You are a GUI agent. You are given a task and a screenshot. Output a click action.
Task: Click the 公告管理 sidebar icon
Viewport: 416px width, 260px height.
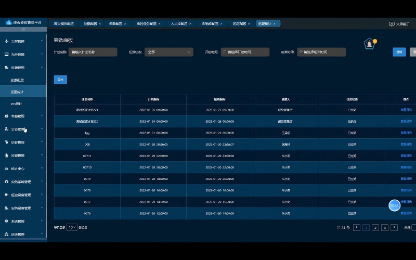(6, 129)
